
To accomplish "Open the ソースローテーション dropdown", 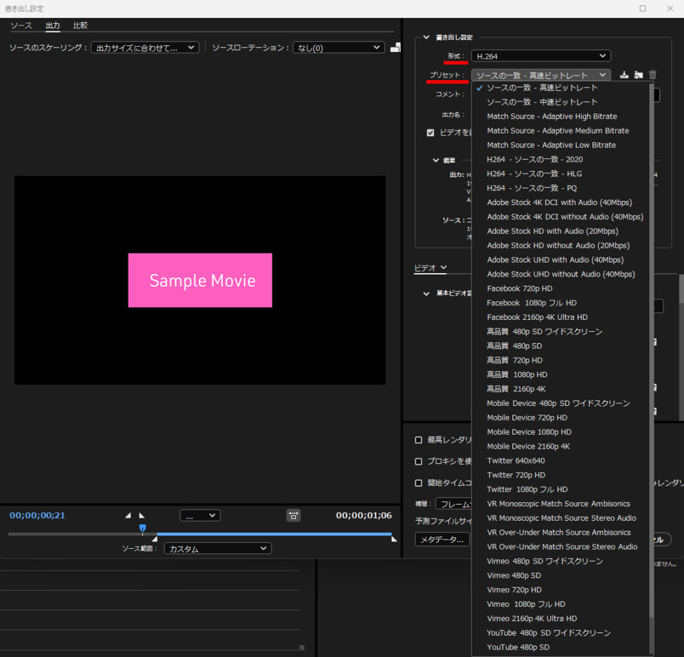I will (x=338, y=47).
